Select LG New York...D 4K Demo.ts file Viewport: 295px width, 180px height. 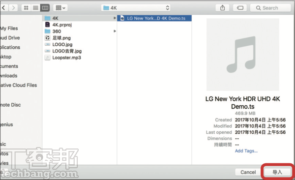pyautogui.click(x=154, y=18)
